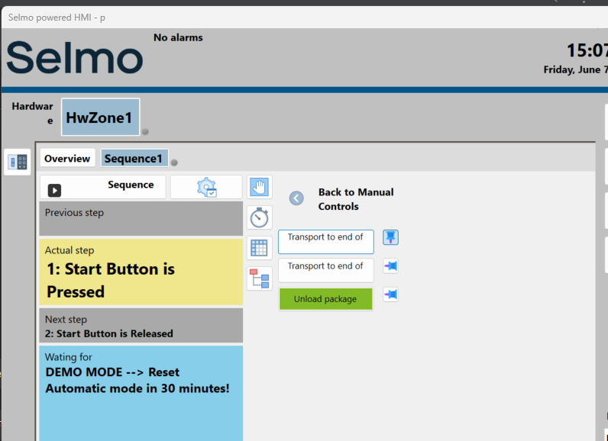This screenshot has width=608, height=441.
Task: Select the Sequence1 tab
Action: [134, 159]
